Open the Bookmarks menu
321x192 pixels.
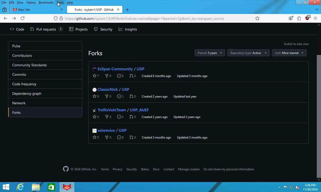tap(46, 2)
